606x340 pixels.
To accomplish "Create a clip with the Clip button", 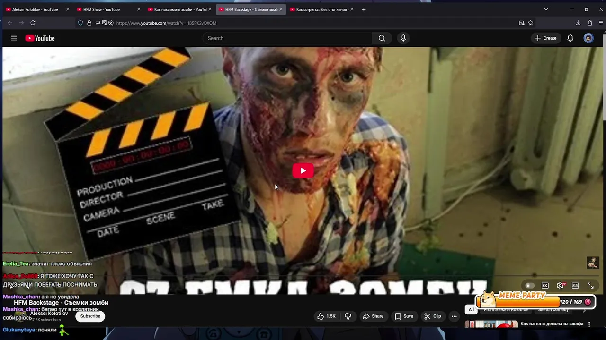I will 432,316.
